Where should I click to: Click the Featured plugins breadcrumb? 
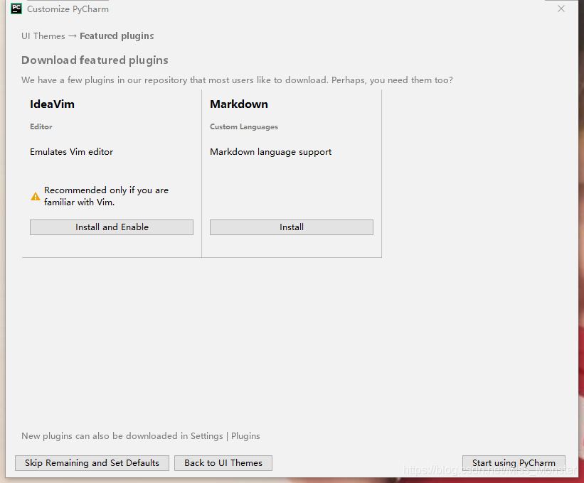[x=117, y=36]
